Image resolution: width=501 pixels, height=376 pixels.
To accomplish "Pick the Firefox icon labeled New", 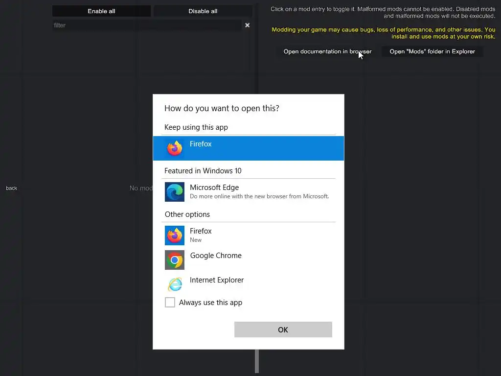I will (175, 235).
